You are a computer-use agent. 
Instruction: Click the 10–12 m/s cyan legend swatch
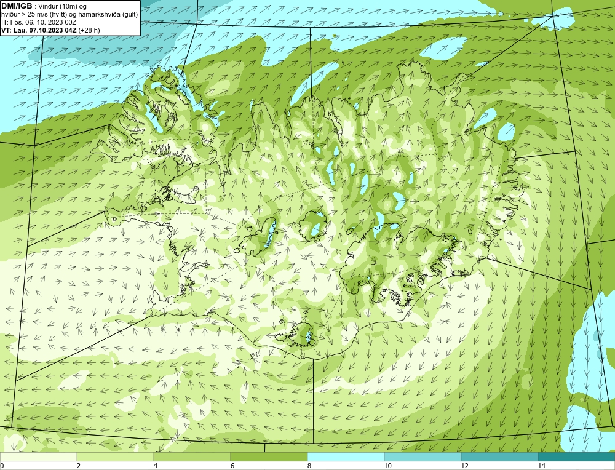[x=423, y=456]
